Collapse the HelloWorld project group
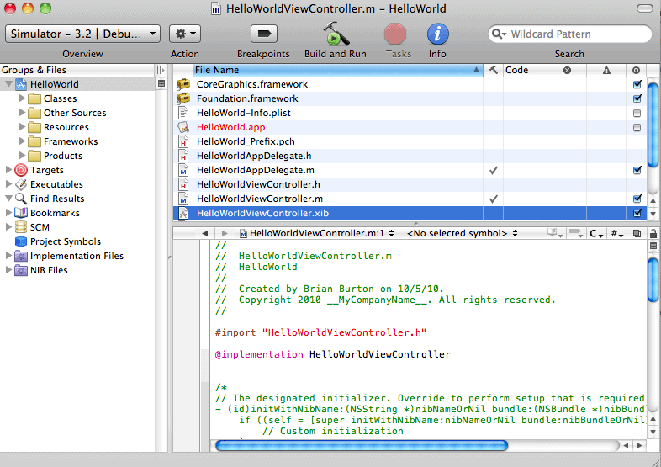Viewport: 661px width, 467px height. pyautogui.click(x=8, y=84)
